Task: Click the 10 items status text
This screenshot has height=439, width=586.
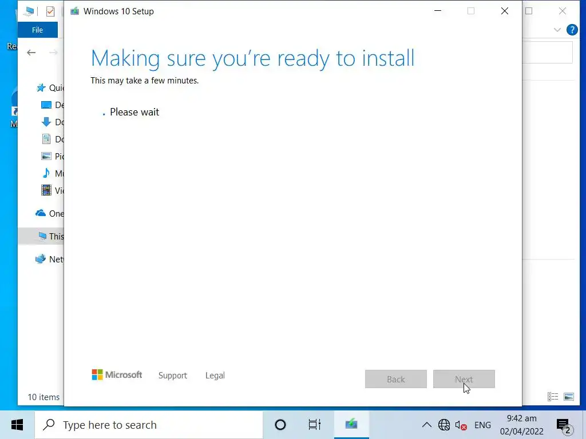Action: pos(43,397)
